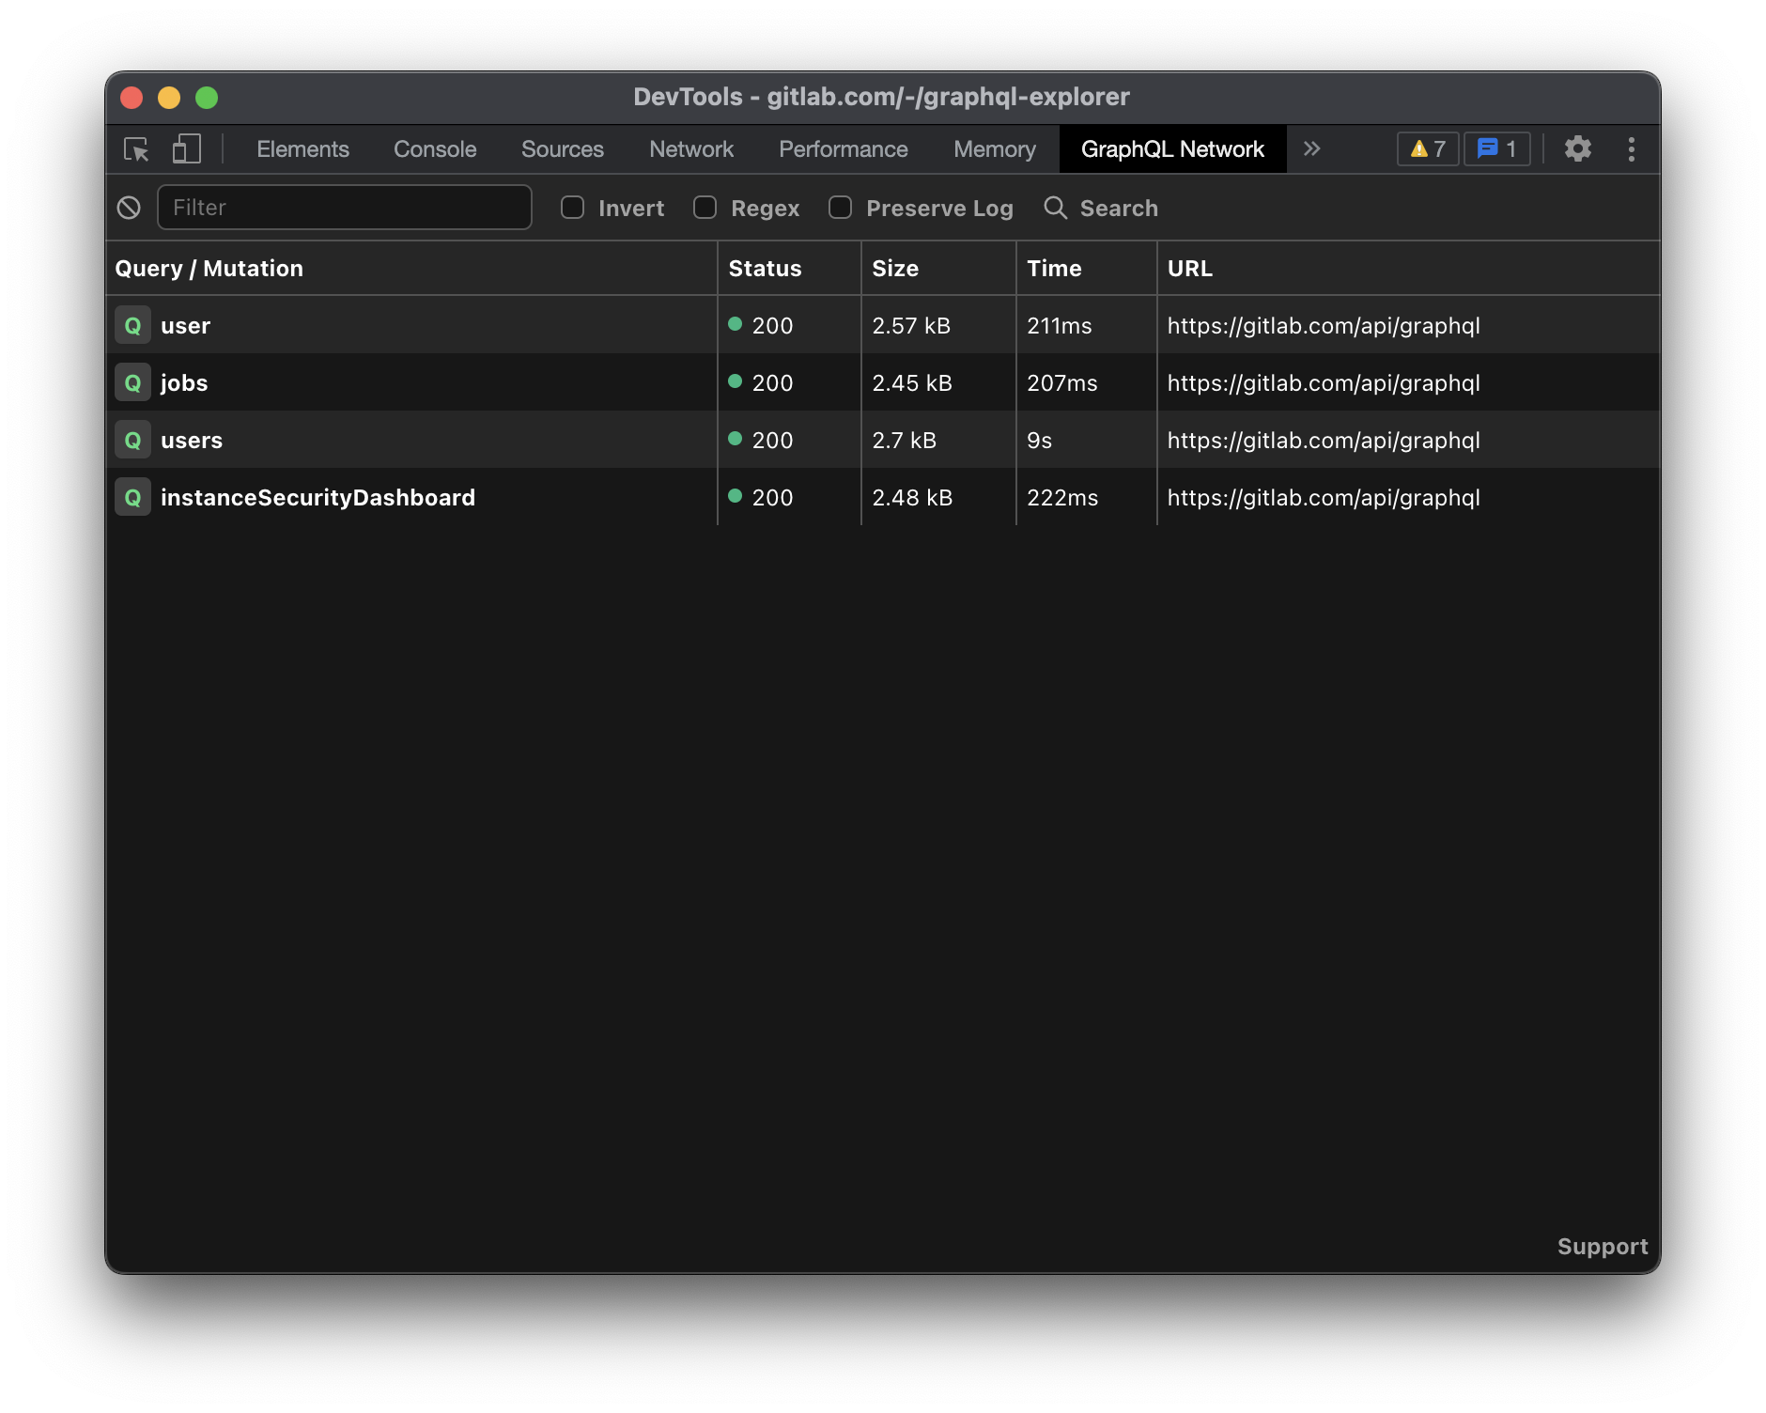Expand the hidden tabs chevron menu
1766x1413 pixels.
(x=1312, y=148)
